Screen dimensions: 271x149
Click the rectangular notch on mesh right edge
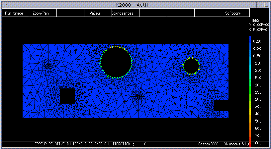221,105
